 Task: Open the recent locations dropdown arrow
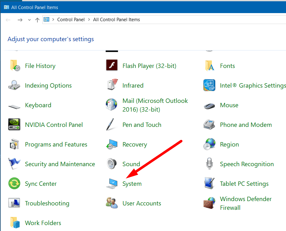[29, 20]
